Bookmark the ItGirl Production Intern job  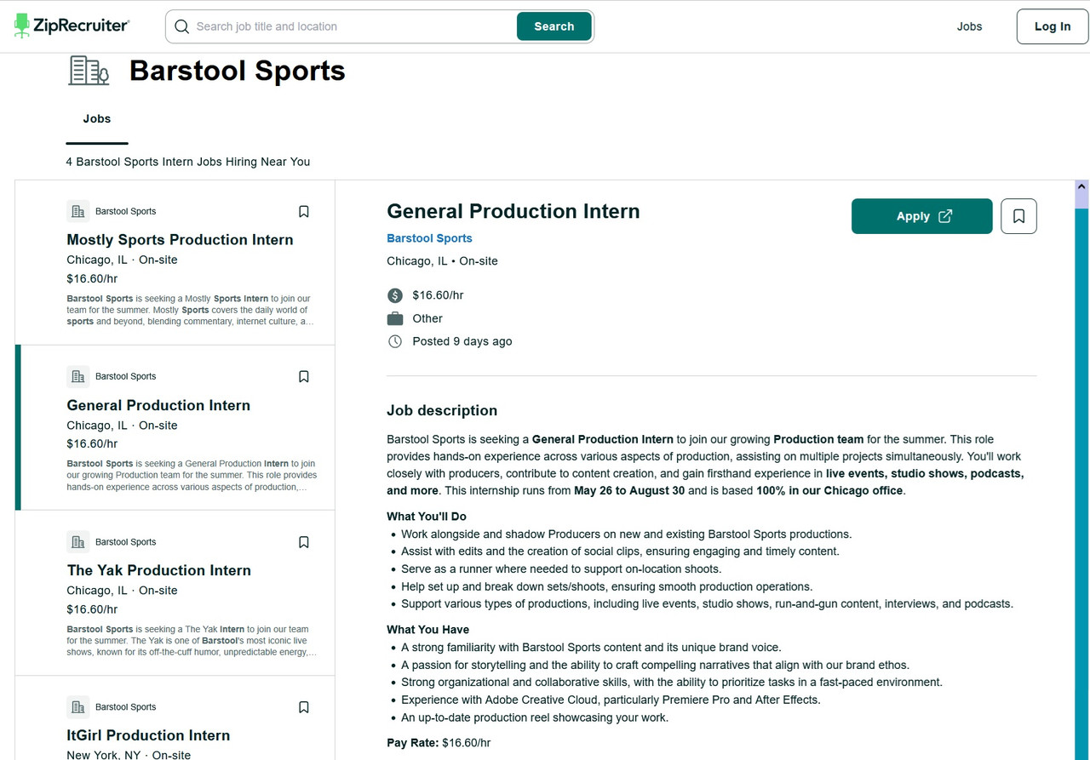click(x=304, y=707)
